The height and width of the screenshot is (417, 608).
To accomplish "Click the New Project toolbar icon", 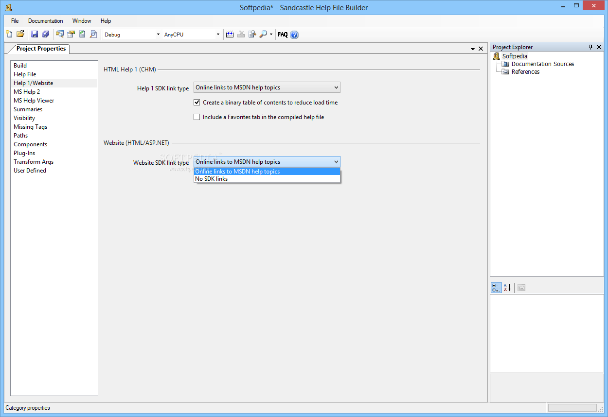I will (x=9, y=34).
